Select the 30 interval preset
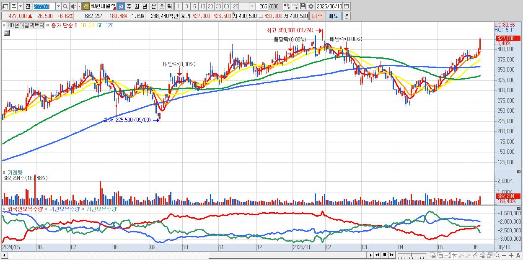This screenshot has width=523, height=260. pos(218,6)
